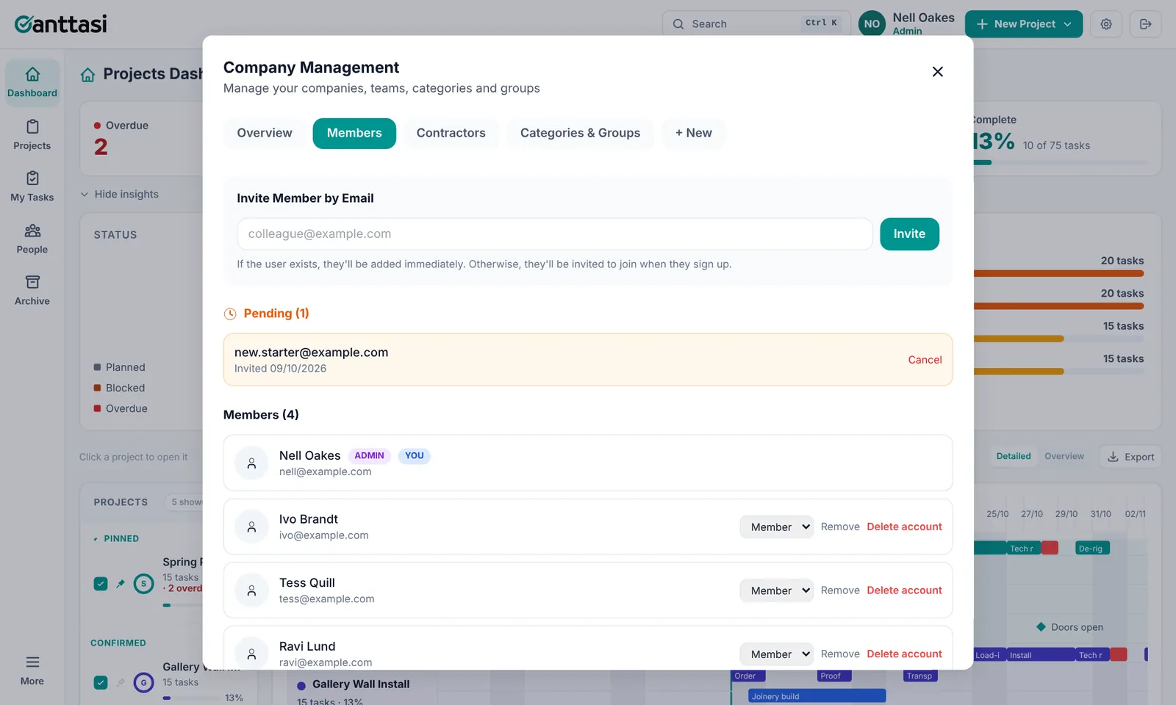The image size is (1176, 705).
Task: Open Categories & Groups tab
Action: 580,133
